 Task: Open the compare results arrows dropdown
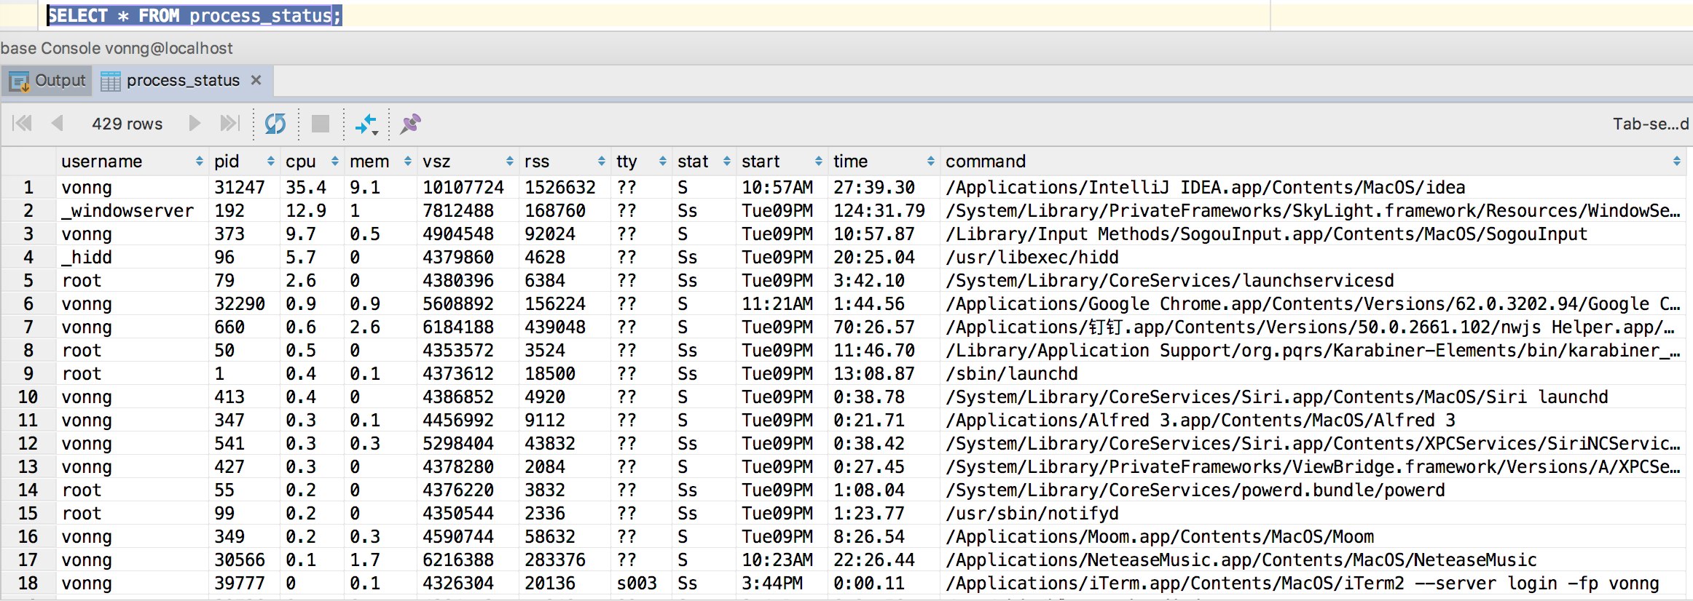click(366, 124)
